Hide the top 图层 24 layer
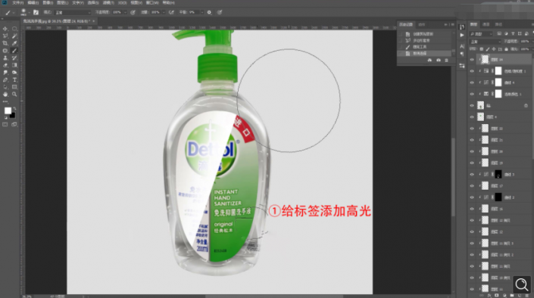The width and height of the screenshot is (534, 298). point(472,60)
